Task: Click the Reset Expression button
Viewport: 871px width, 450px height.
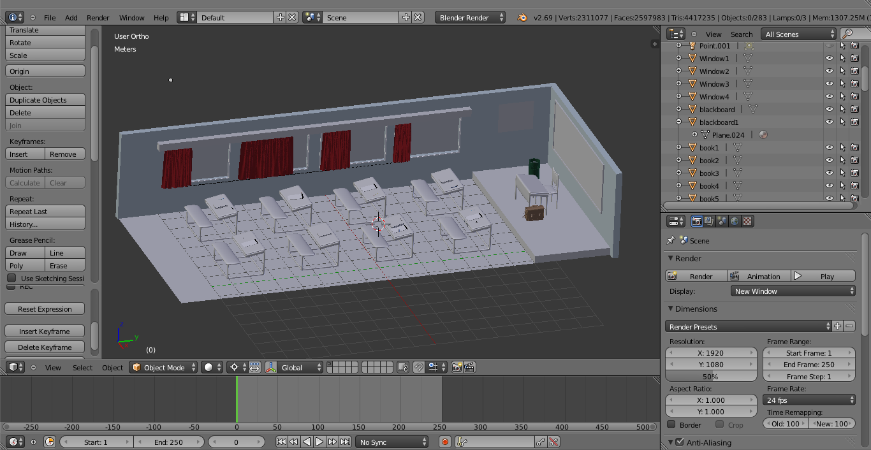Action: pos(45,309)
